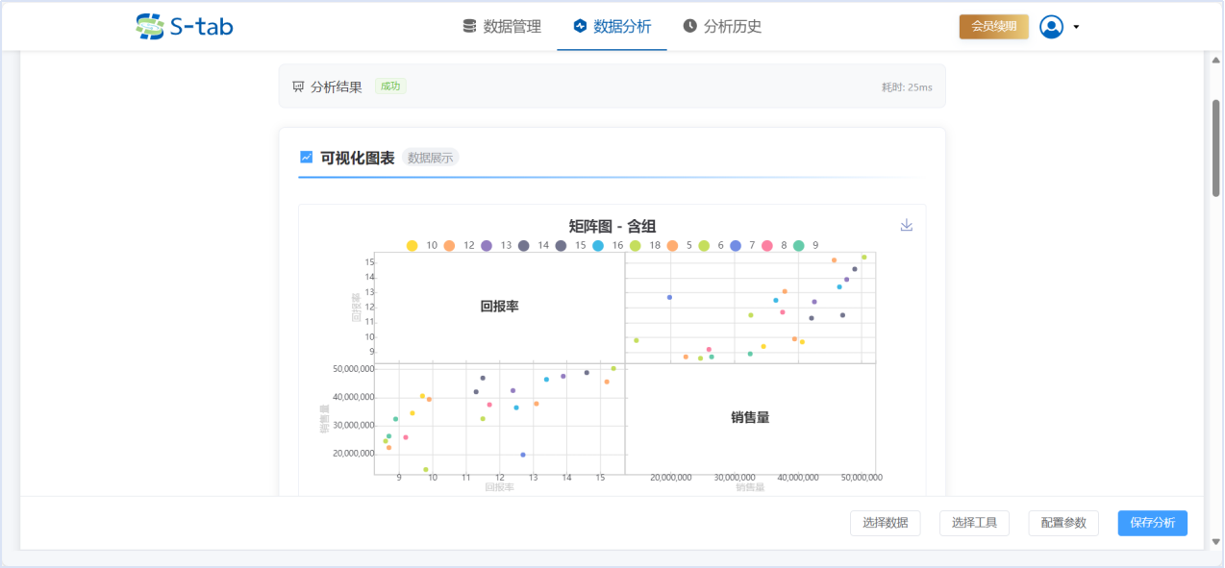This screenshot has height=568, width=1225.
Task: Click the 分析历史 clock icon
Action: (x=689, y=26)
